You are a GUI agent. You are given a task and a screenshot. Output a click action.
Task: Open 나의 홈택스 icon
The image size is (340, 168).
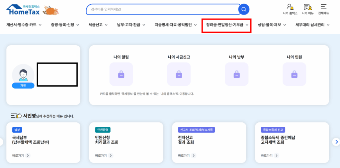(290, 9)
